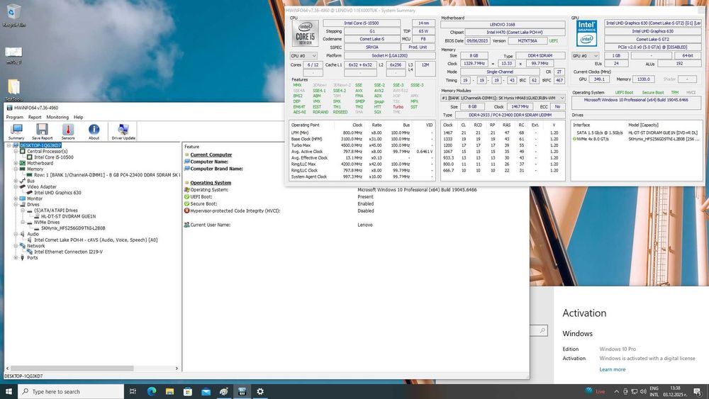Select Central Processor(s) tree node
Image resolution: width=709 pixels, height=399 pixels.
(47, 152)
